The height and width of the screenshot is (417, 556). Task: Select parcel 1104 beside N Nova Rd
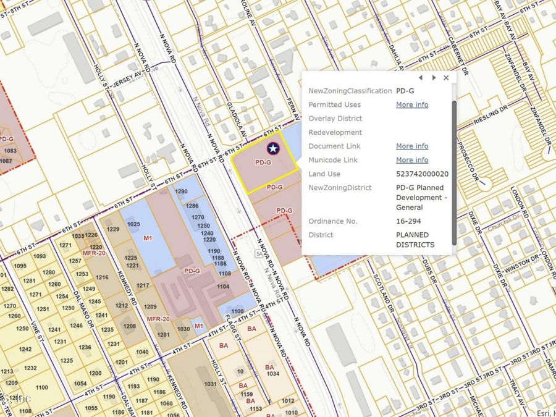[223, 287]
